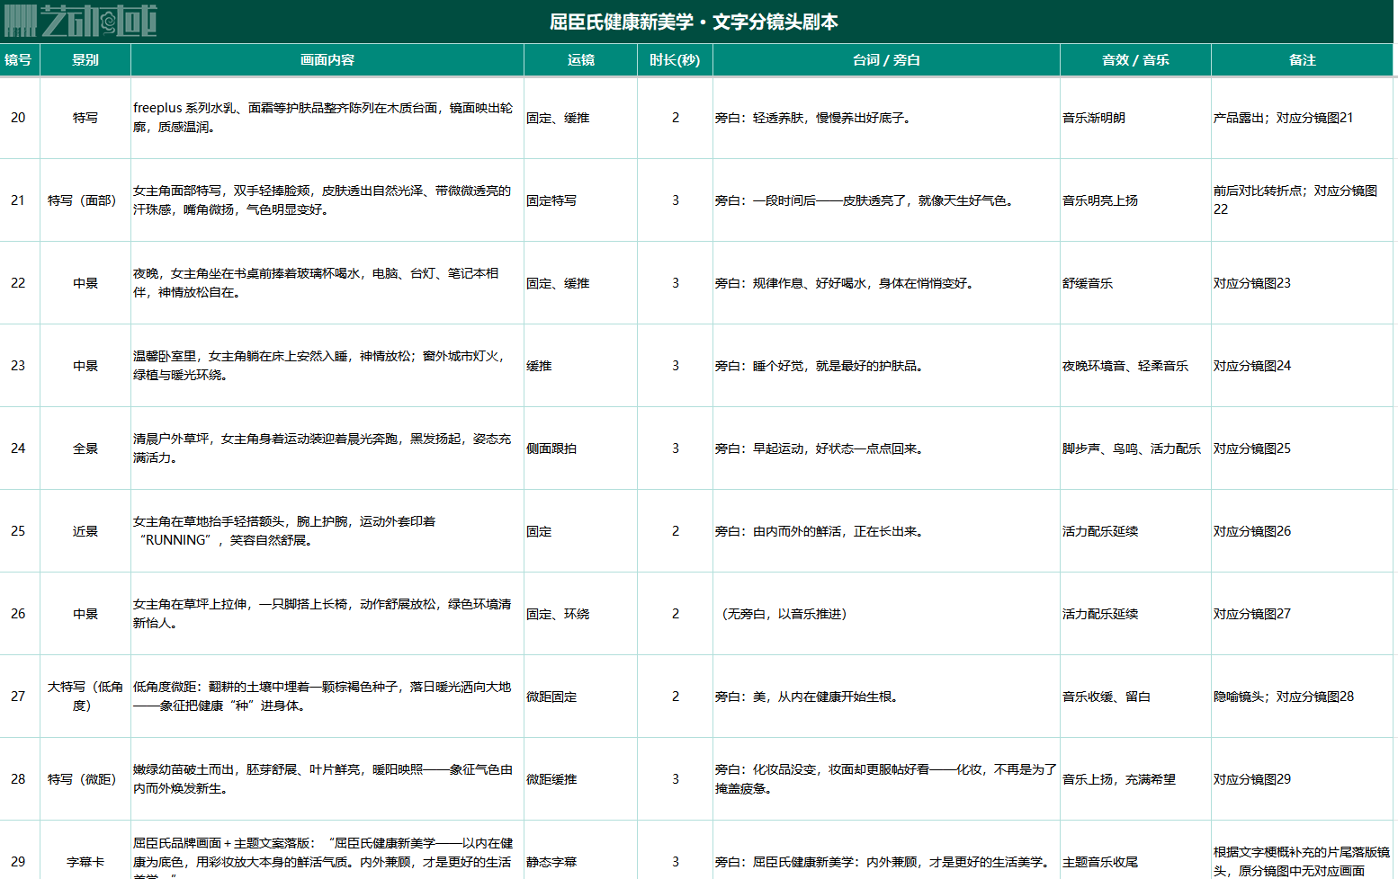Select the "固定、环绕" camera movement cell
Screen dimensions: 1398x879
click(581, 614)
